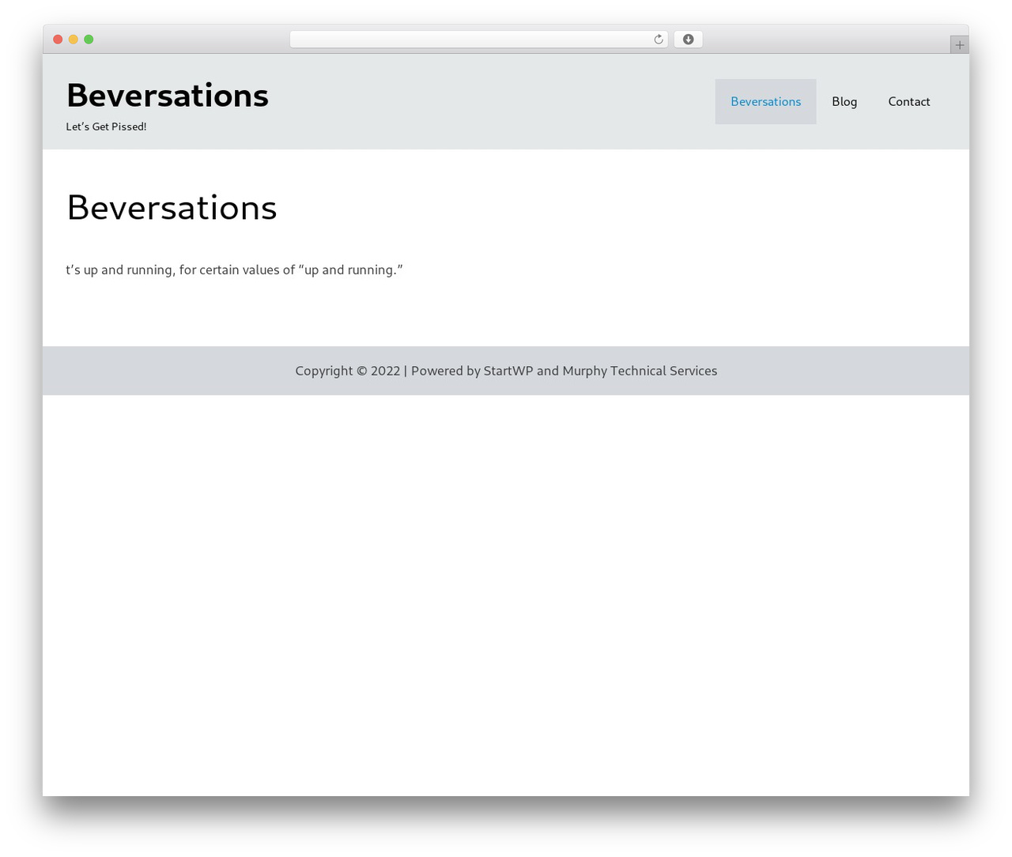Viewport: 1012px width, 857px height.
Task: Maximize the window with the green button
Action: (x=89, y=40)
